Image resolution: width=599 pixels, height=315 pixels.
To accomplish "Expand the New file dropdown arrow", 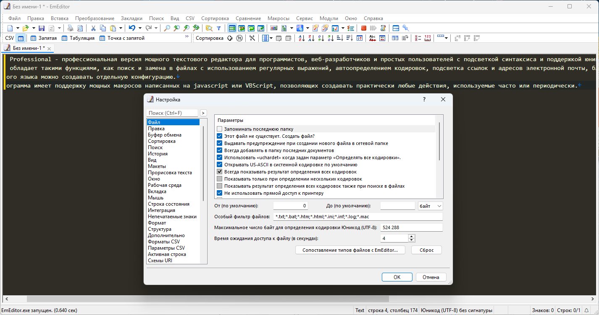I will tap(18, 28).
